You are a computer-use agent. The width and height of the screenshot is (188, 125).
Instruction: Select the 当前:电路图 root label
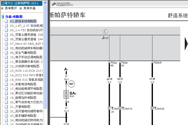(x=14, y=17)
